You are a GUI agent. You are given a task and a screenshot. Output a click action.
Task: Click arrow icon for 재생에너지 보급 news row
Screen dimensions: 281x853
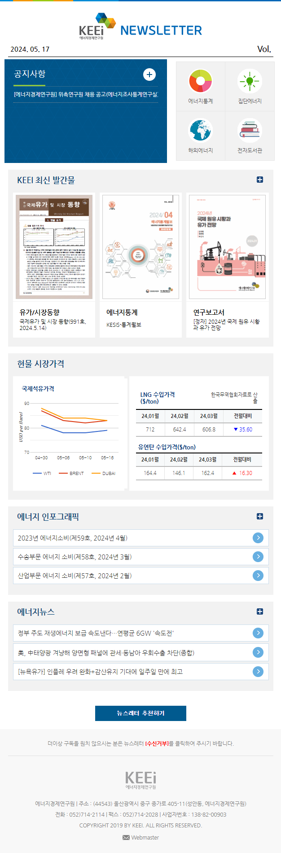click(x=258, y=633)
